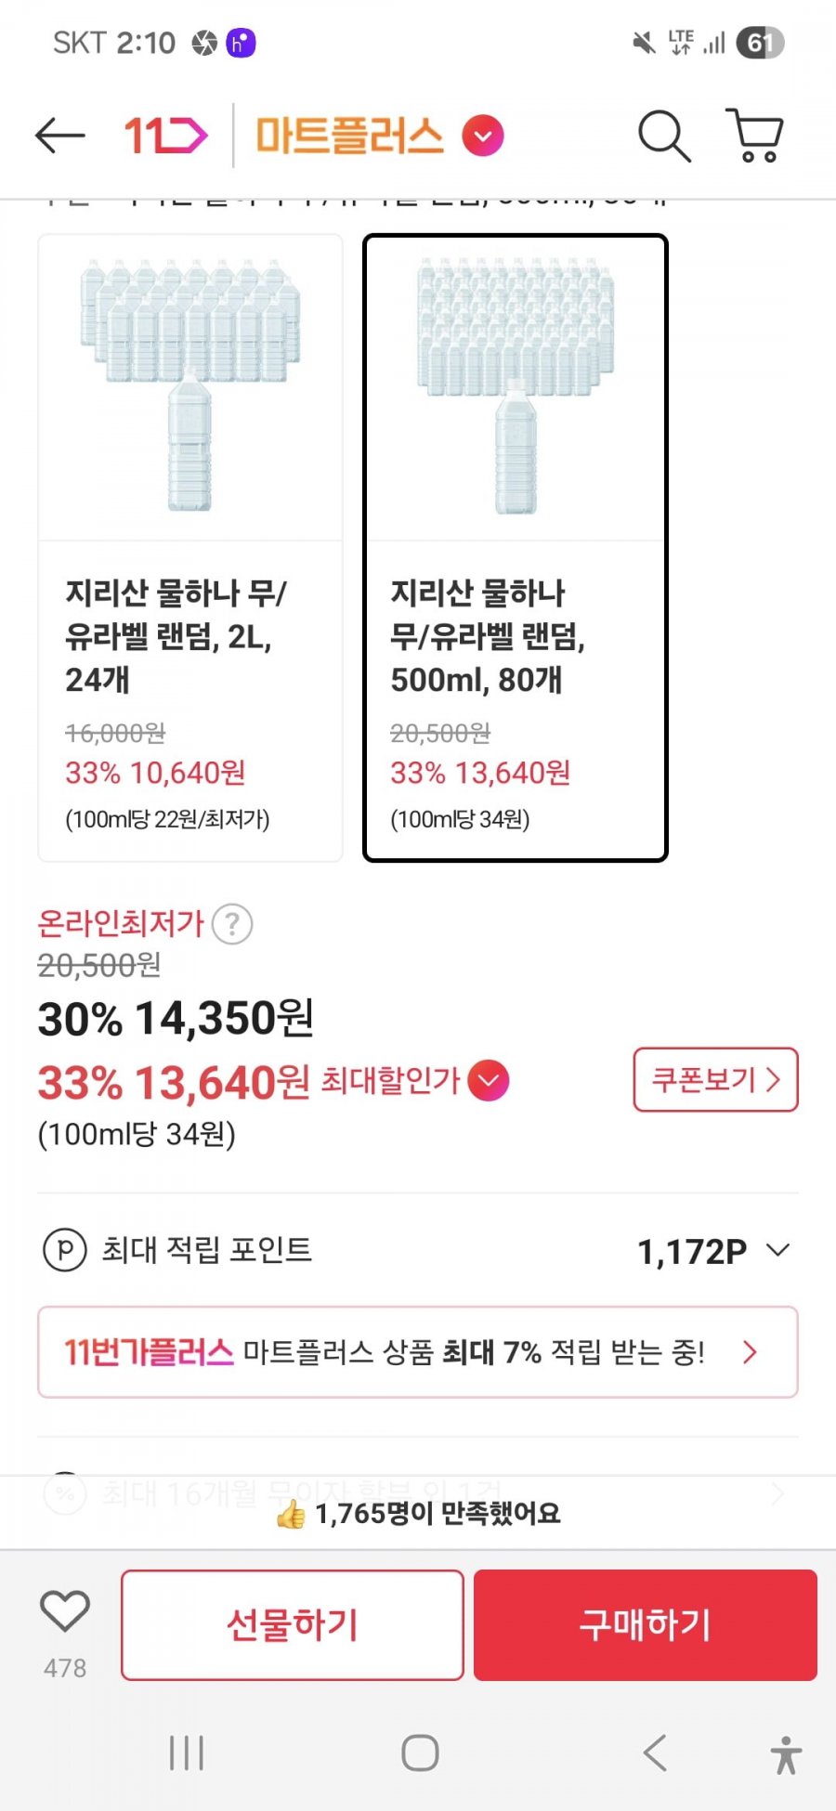The width and height of the screenshot is (836, 1811).
Task: Expand maximum discount price details
Action: [x=489, y=1081]
